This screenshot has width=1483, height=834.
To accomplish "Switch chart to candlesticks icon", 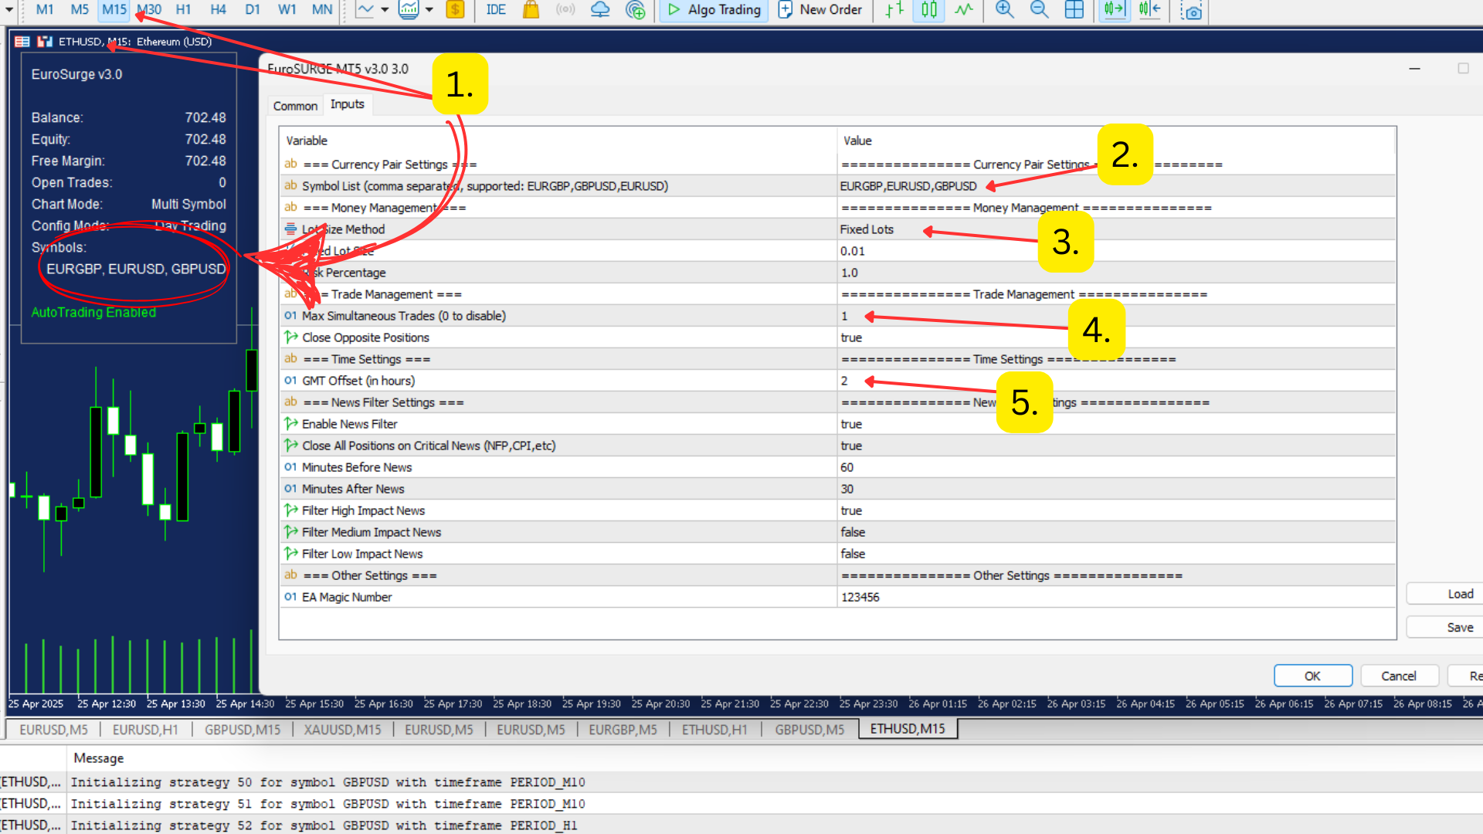I will click(929, 10).
